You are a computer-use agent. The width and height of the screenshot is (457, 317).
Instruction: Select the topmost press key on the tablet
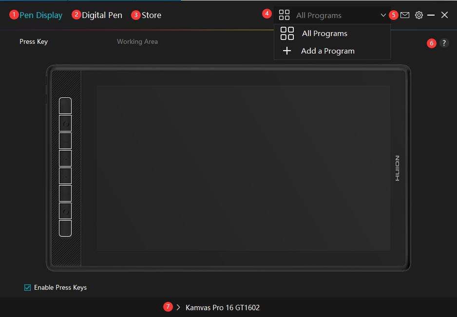(65, 106)
